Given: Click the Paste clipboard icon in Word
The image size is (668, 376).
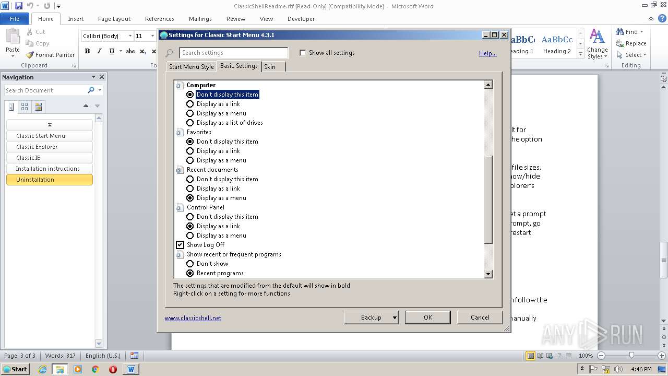Looking at the screenshot, I should pos(13,37).
